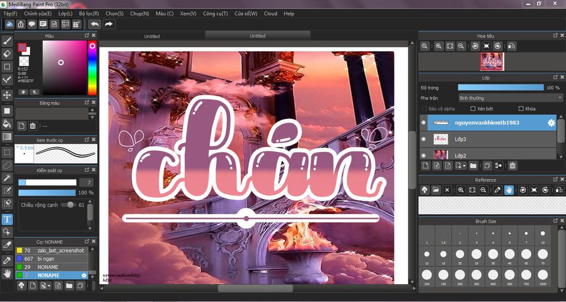Duplicate layer icon in Lớp panel
The width and height of the screenshot is (566, 302).
(488, 166)
